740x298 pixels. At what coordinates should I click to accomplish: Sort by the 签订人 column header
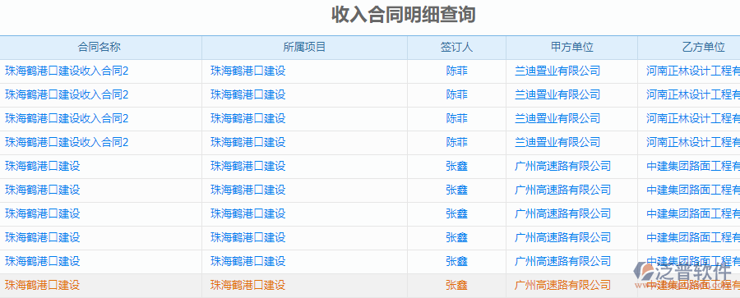(456, 47)
